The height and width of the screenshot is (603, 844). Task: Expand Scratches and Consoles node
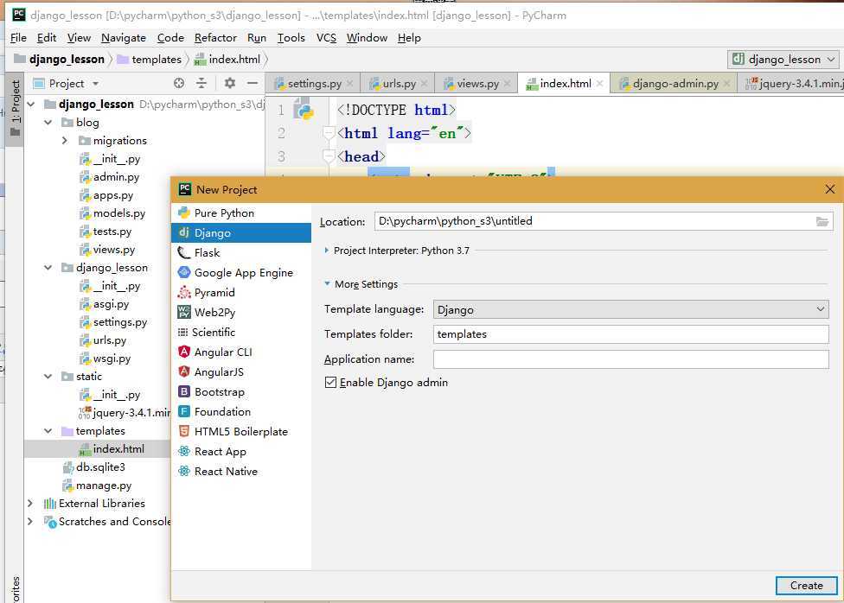[x=30, y=522]
